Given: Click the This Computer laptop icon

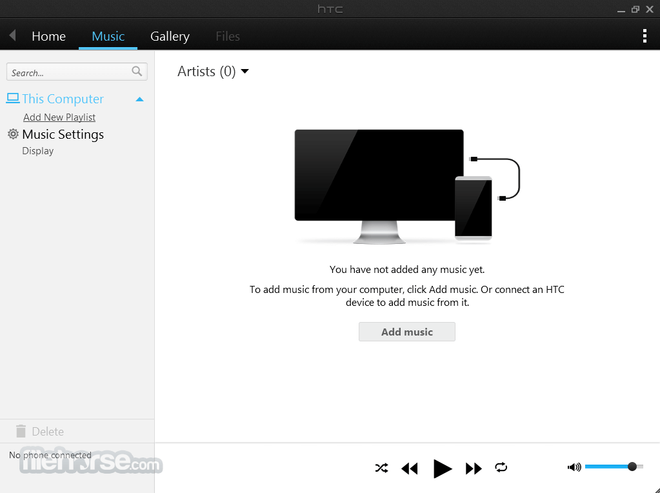Looking at the screenshot, I should [x=13, y=98].
